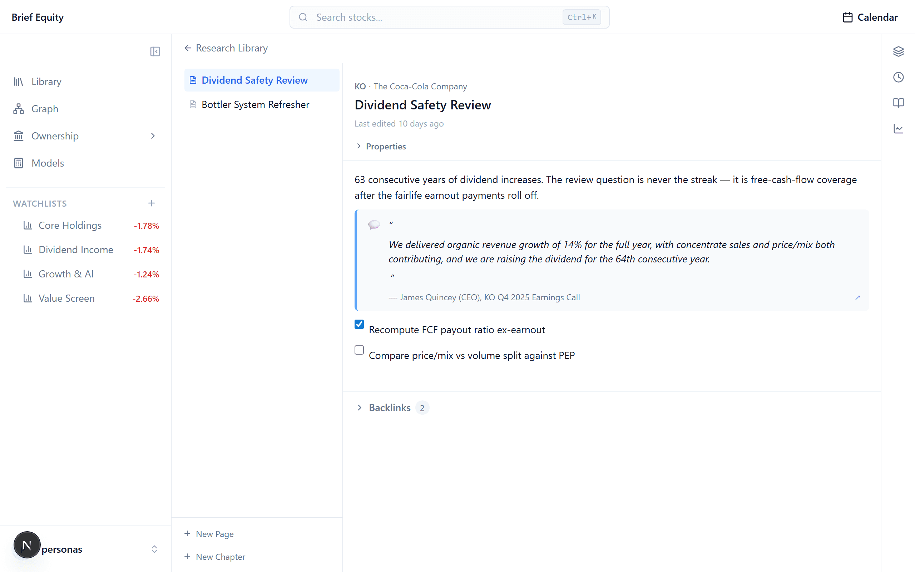Open the Models nav item

pos(85,163)
